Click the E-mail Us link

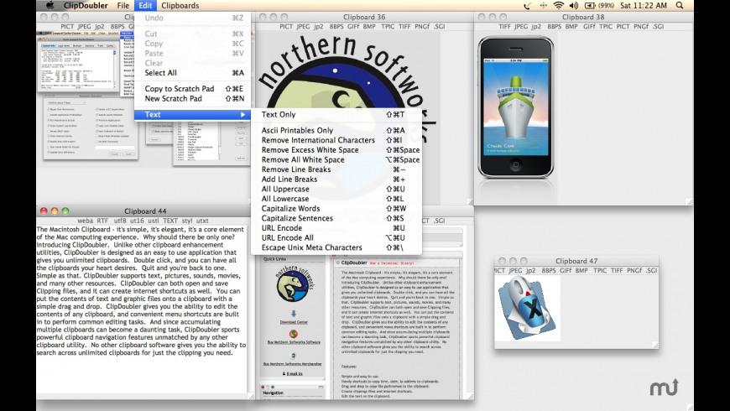(295, 373)
